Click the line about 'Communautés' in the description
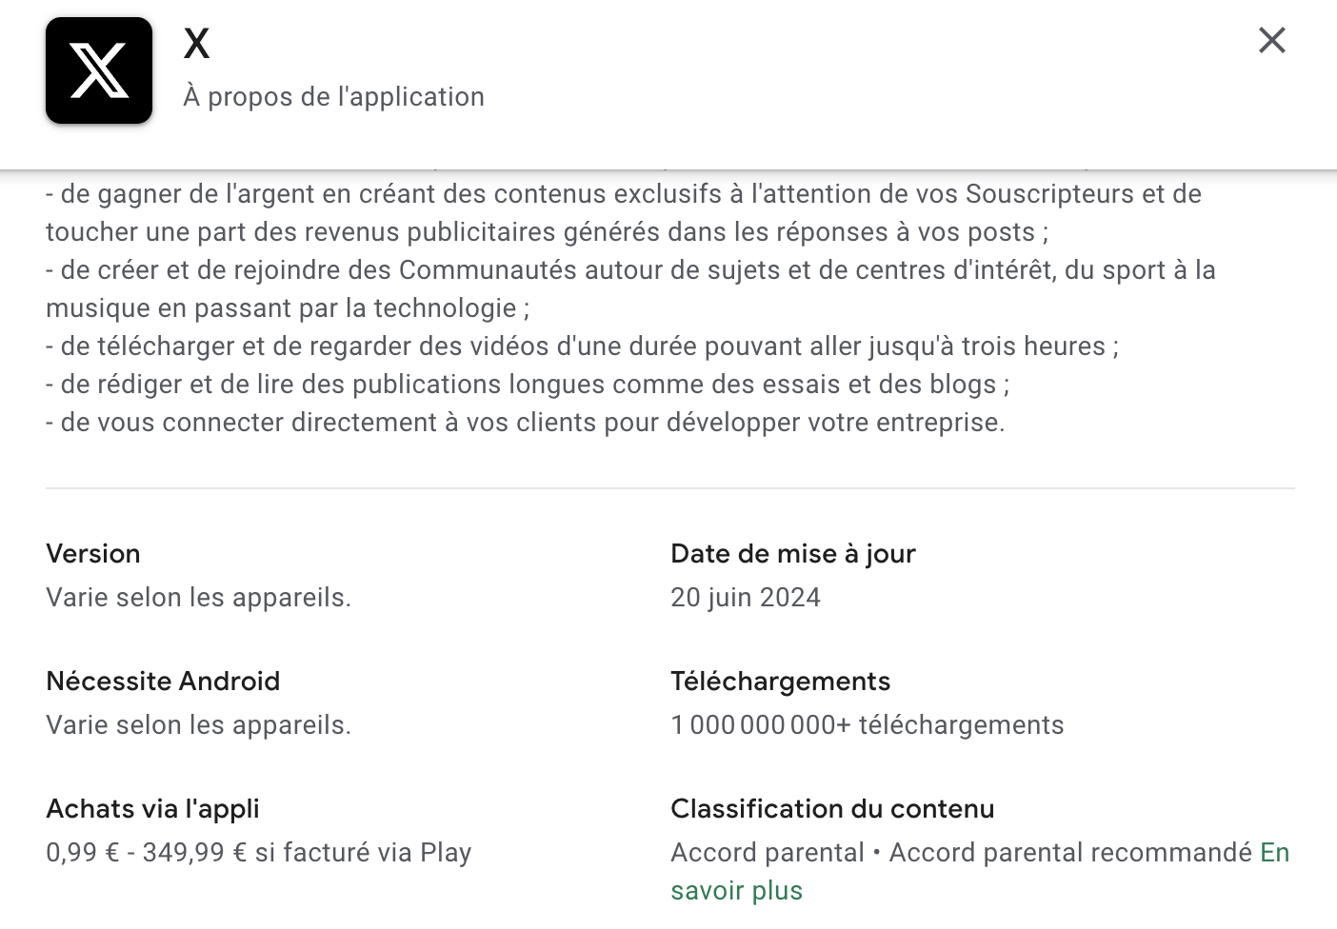The width and height of the screenshot is (1337, 929). pyautogui.click(x=630, y=289)
